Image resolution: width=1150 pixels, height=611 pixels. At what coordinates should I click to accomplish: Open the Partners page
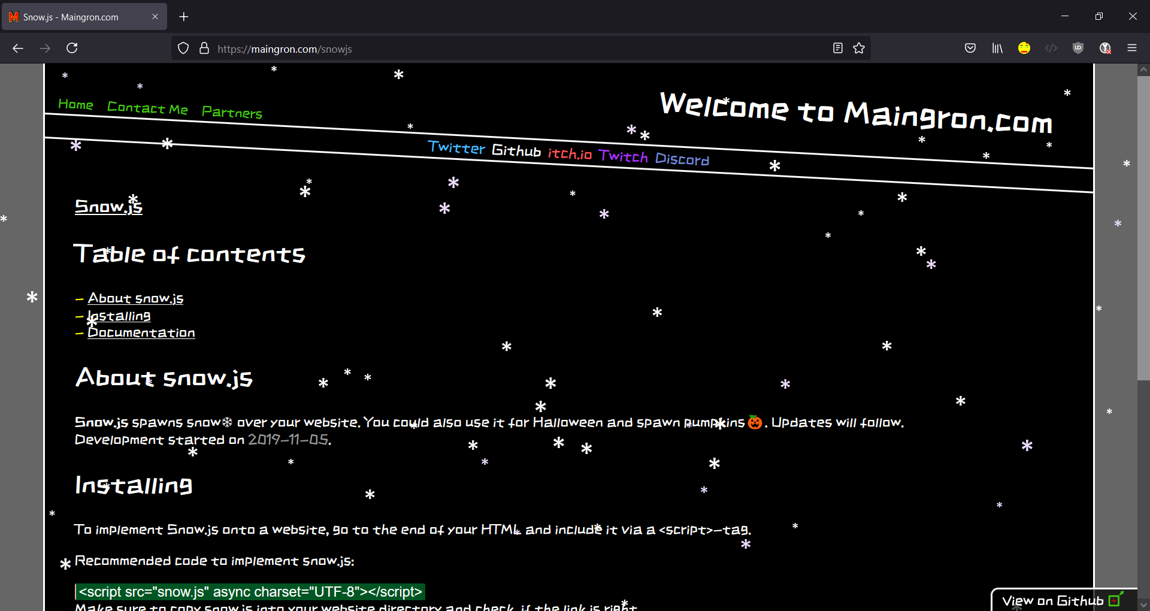point(232,112)
